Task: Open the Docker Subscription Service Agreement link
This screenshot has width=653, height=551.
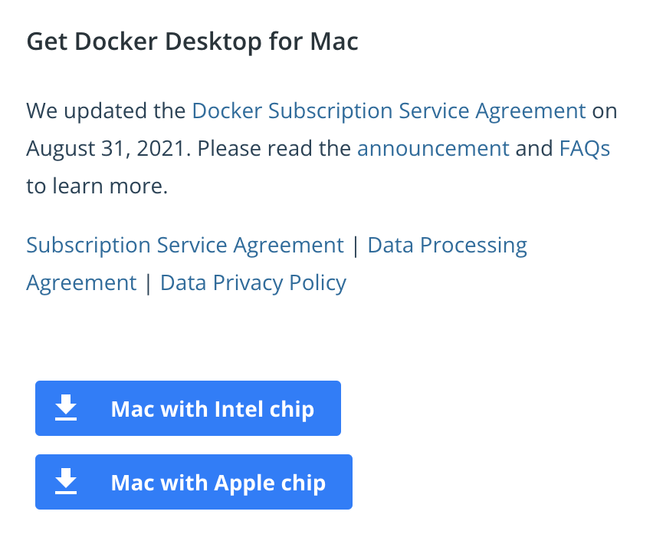Action: 389,111
